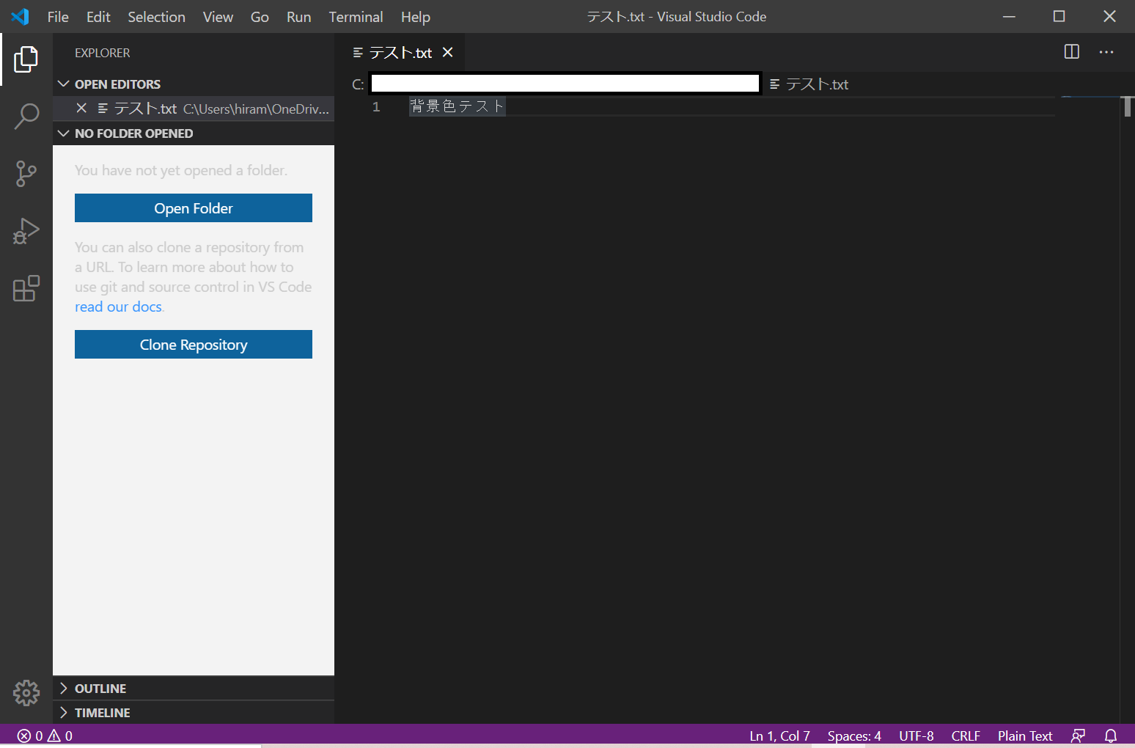Screen dimensions: 1135x748
Task: Open the Selection menu
Action: click(156, 17)
